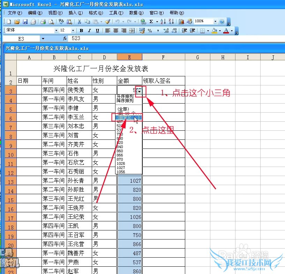Apply the red Font Color A
The image size is (285, 274).
(226, 31)
